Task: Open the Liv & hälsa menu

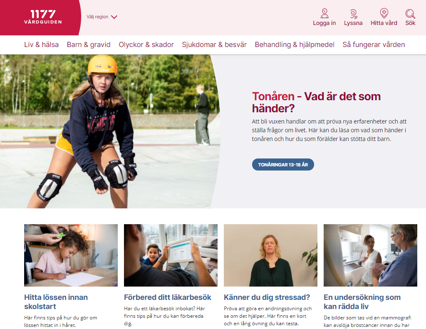Action: 41,45
